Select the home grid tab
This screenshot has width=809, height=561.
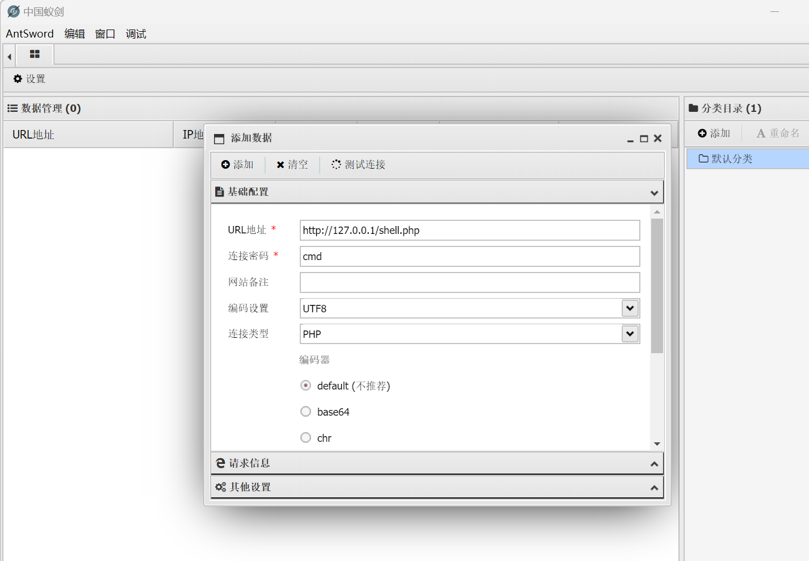click(35, 55)
